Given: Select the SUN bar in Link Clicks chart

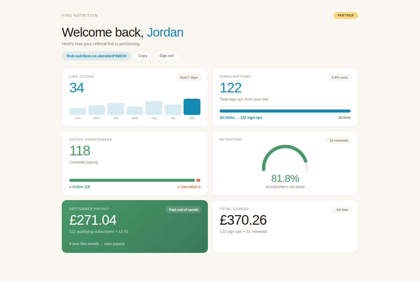Looking at the screenshot, I should [x=78, y=111].
